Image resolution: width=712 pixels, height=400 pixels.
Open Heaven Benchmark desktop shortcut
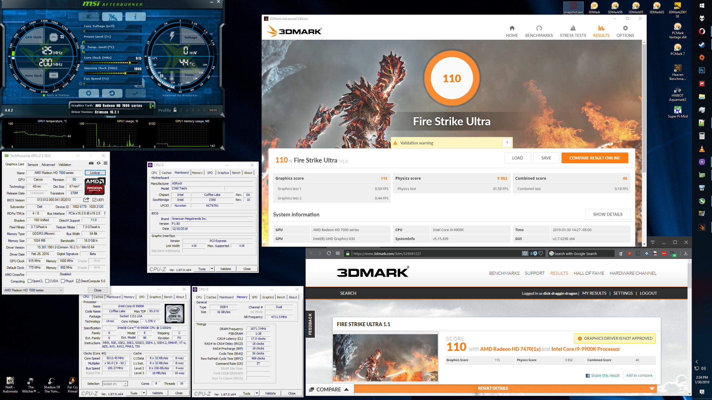677,72
